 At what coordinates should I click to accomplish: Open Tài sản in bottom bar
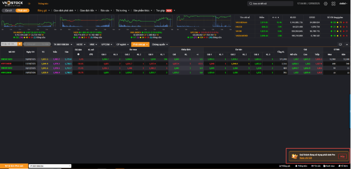point(316,166)
